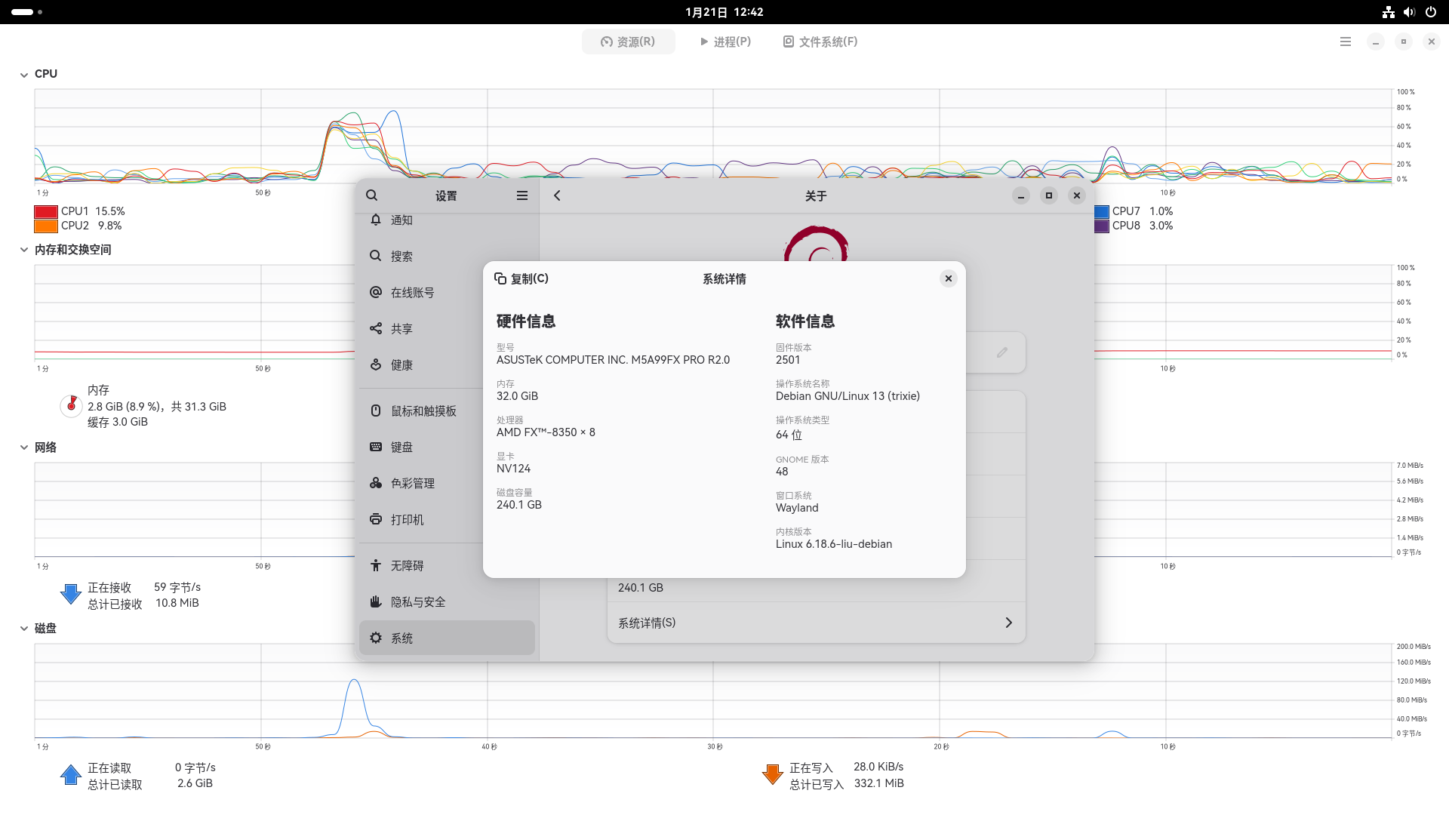The width and height of the screenshot is (1449, 815).
Task: Click the volume icon in the system tray
Action: coord(1409,12)
